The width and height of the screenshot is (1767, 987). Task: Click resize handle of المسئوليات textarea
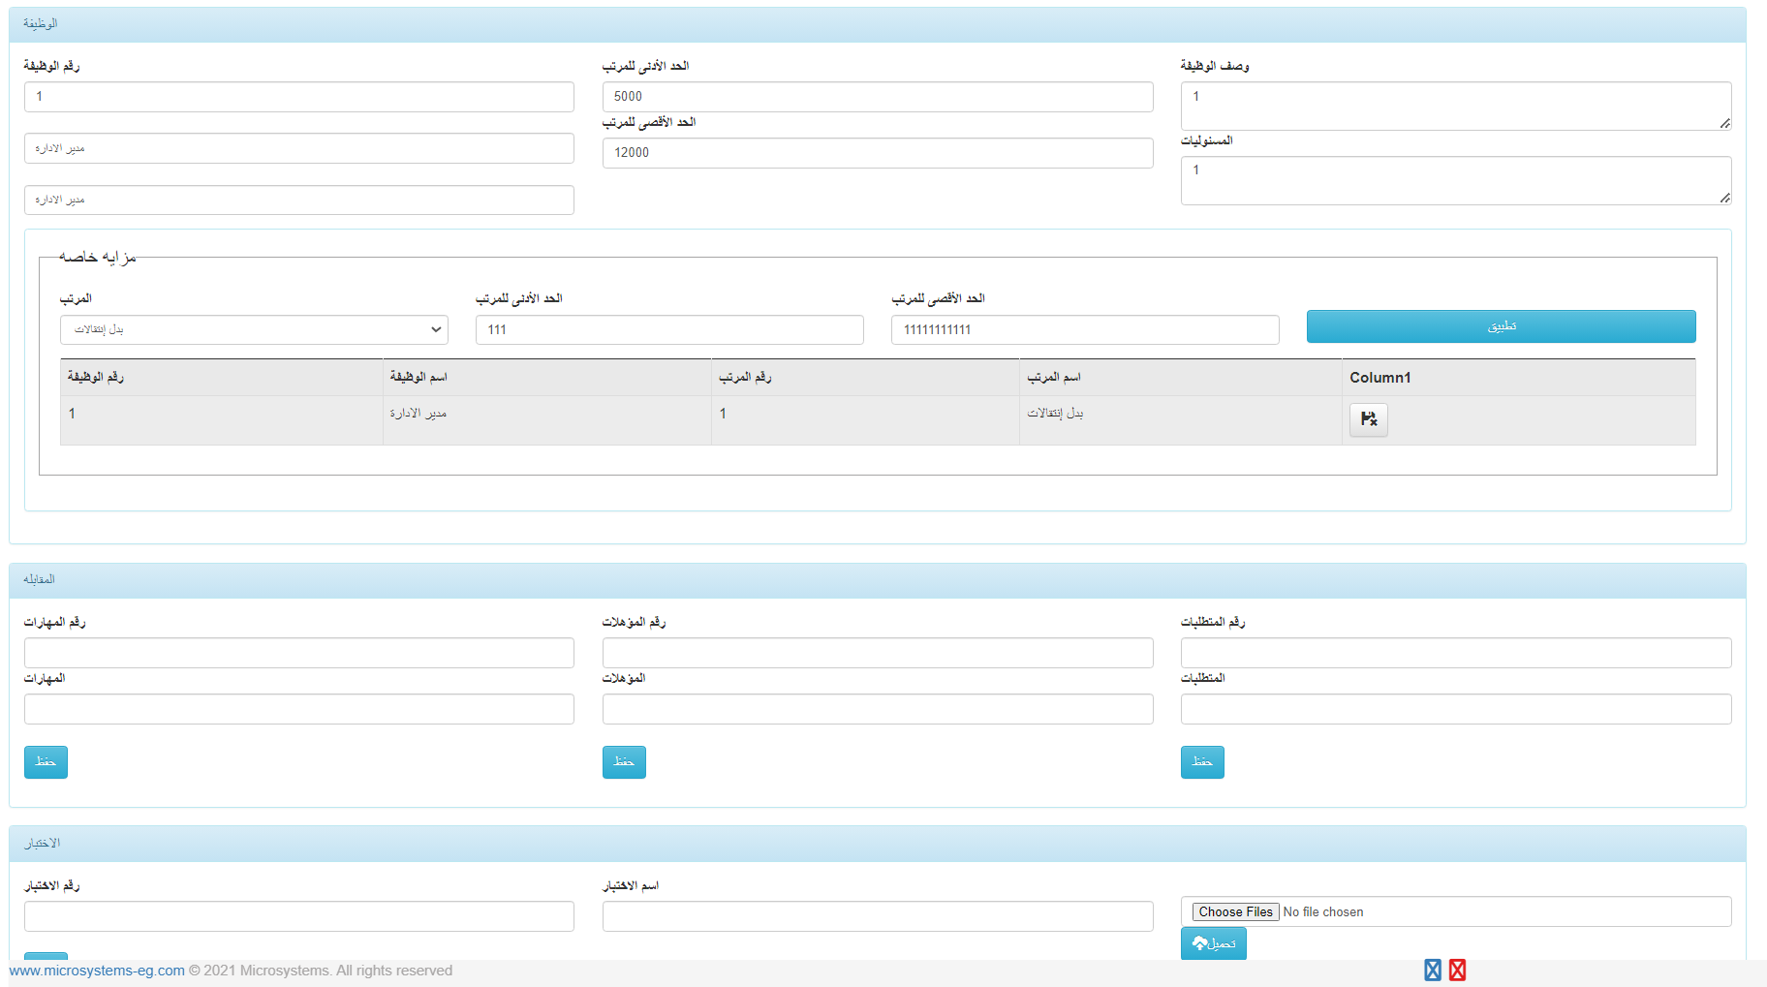pos(1724,198)
